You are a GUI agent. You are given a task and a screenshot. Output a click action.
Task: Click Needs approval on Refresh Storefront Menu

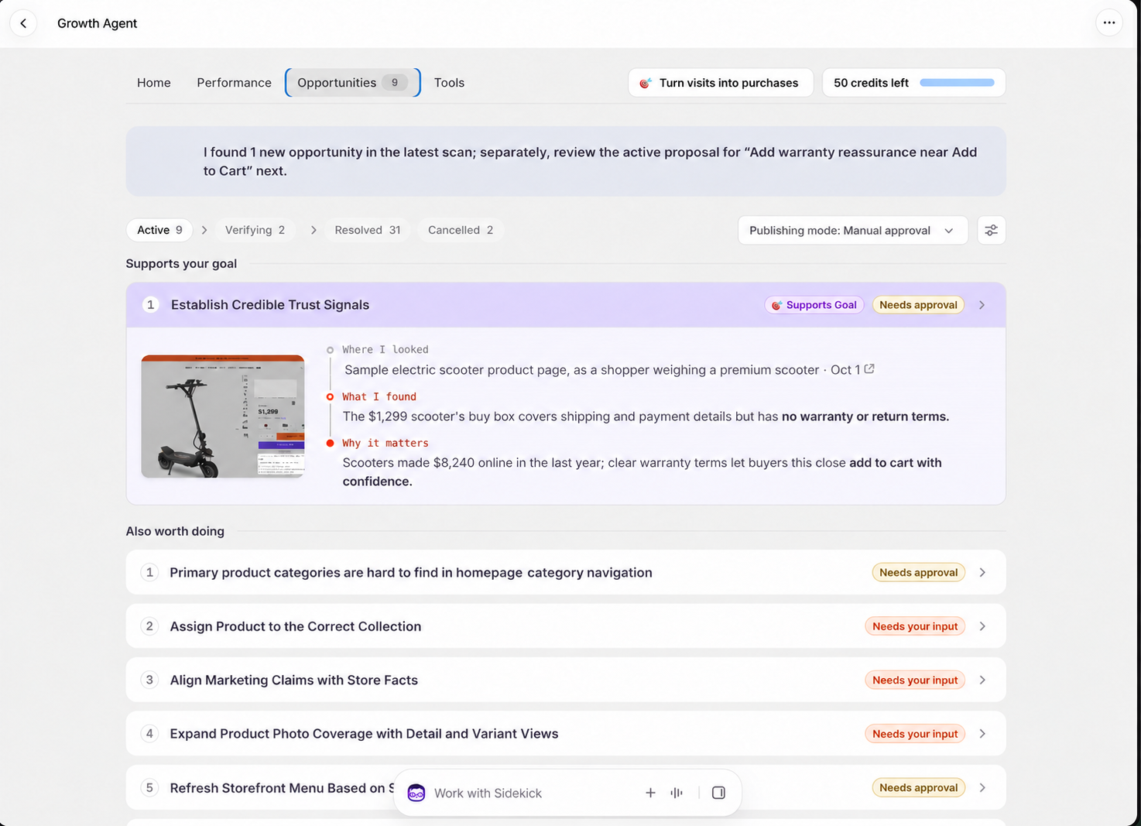tap(918, 787)
